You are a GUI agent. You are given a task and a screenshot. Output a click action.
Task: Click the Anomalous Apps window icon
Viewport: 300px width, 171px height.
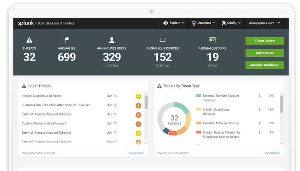pos(212,40)
